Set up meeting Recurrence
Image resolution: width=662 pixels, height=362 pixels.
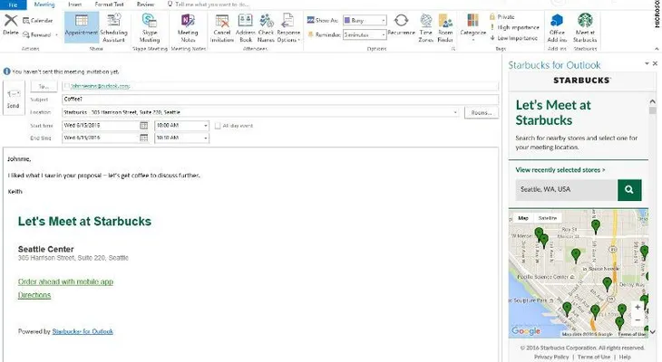click(401, 25)
